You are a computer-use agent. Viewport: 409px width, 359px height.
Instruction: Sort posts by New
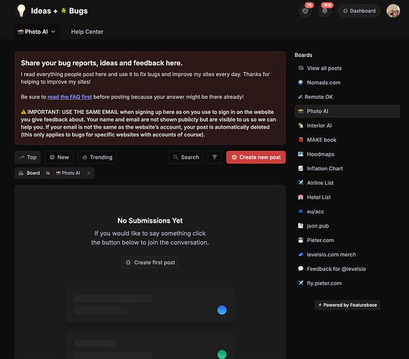point(59,157)
